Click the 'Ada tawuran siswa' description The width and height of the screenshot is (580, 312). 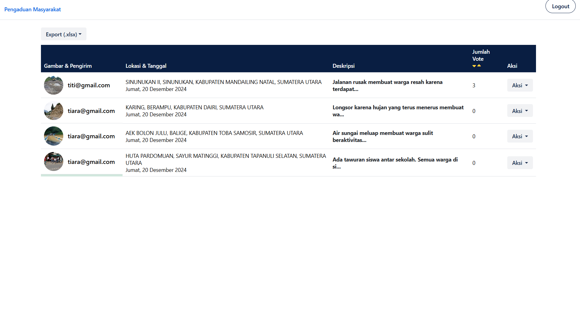coord(395,163)
